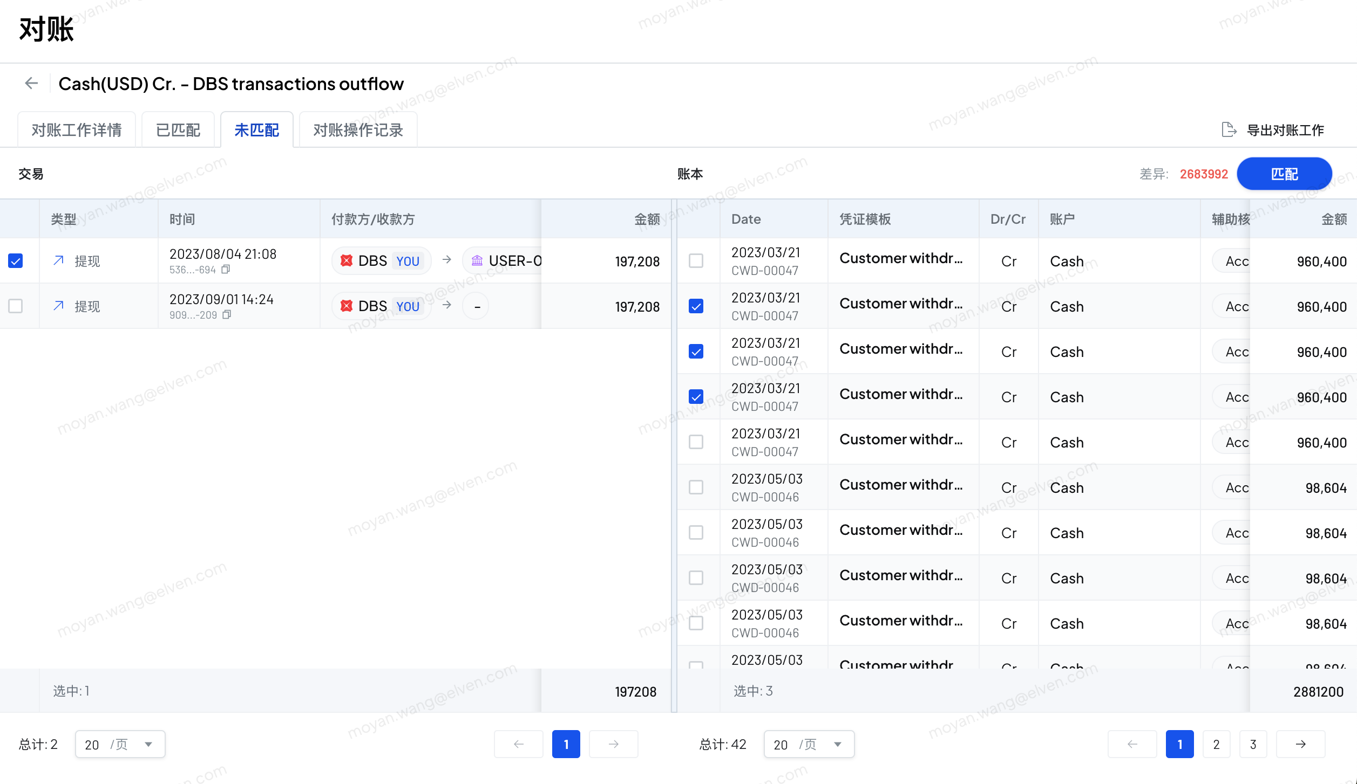
Task: Open ledger page size dropdown 20/页
Action: [x=809, y=744]
